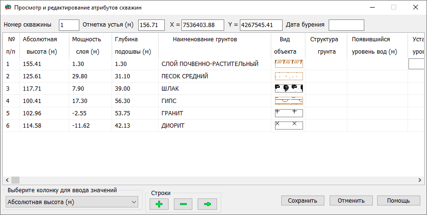
Task: Select cell with absolute height 125.61
Action: [44, 76]
